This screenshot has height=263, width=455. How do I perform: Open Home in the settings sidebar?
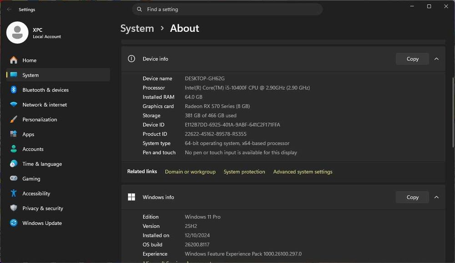tap(58, 60)
